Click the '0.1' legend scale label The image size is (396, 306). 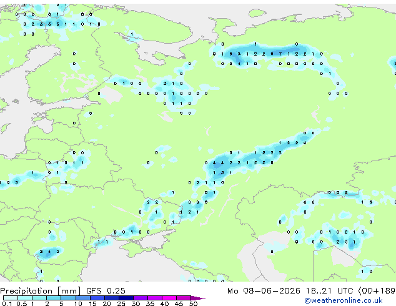pyautogui.click(x=7, y=304)
